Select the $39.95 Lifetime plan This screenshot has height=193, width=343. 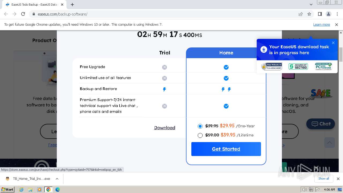click(x=200, y=135)
